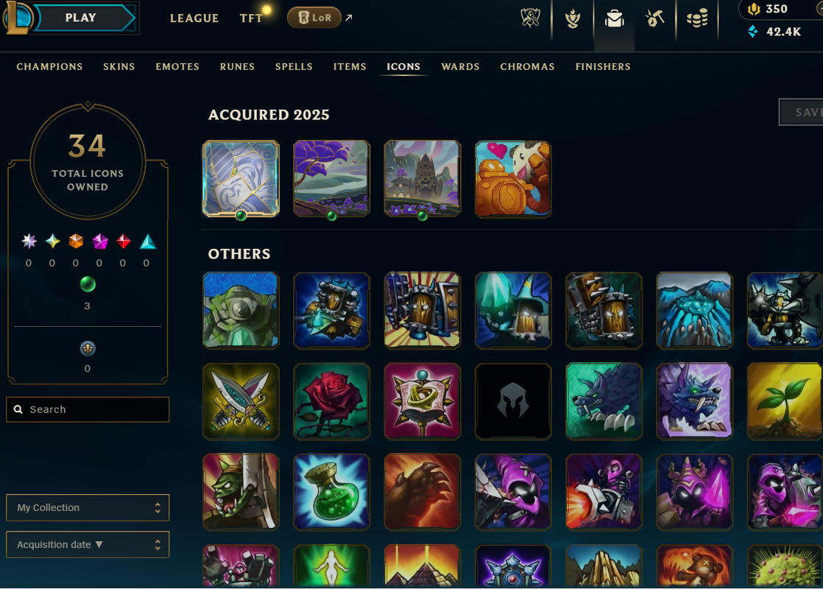Click the profile crest icon beside Clash

(531, 18)
